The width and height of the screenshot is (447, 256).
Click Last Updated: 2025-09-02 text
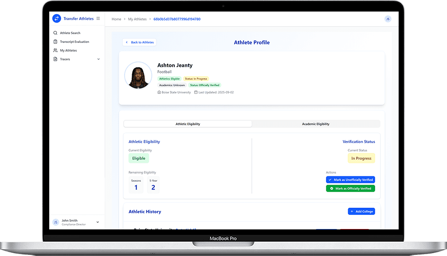tap(216, 92)
